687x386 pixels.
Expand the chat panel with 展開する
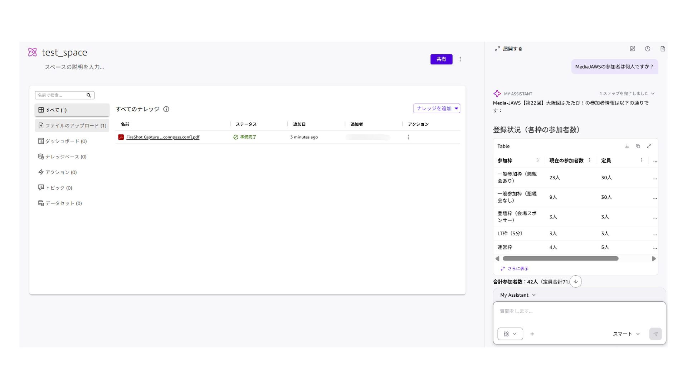pos(509,49)
